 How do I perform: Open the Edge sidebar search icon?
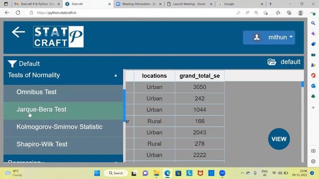pos(314,23)
